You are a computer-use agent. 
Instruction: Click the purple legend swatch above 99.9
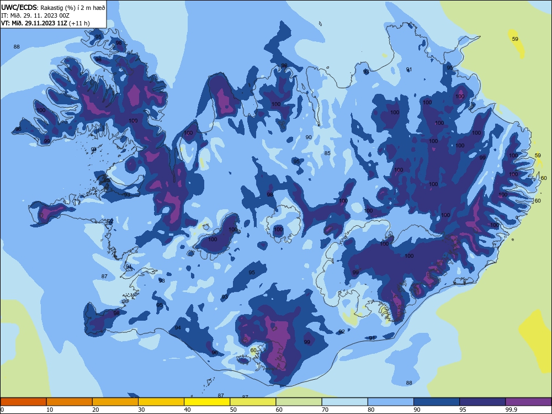[528, 402]
